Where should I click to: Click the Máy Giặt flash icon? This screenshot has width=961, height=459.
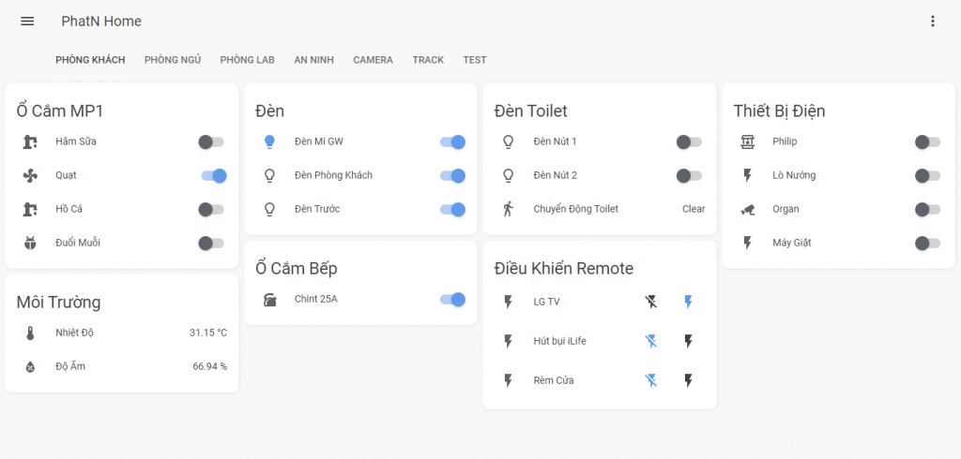[747, 243]
